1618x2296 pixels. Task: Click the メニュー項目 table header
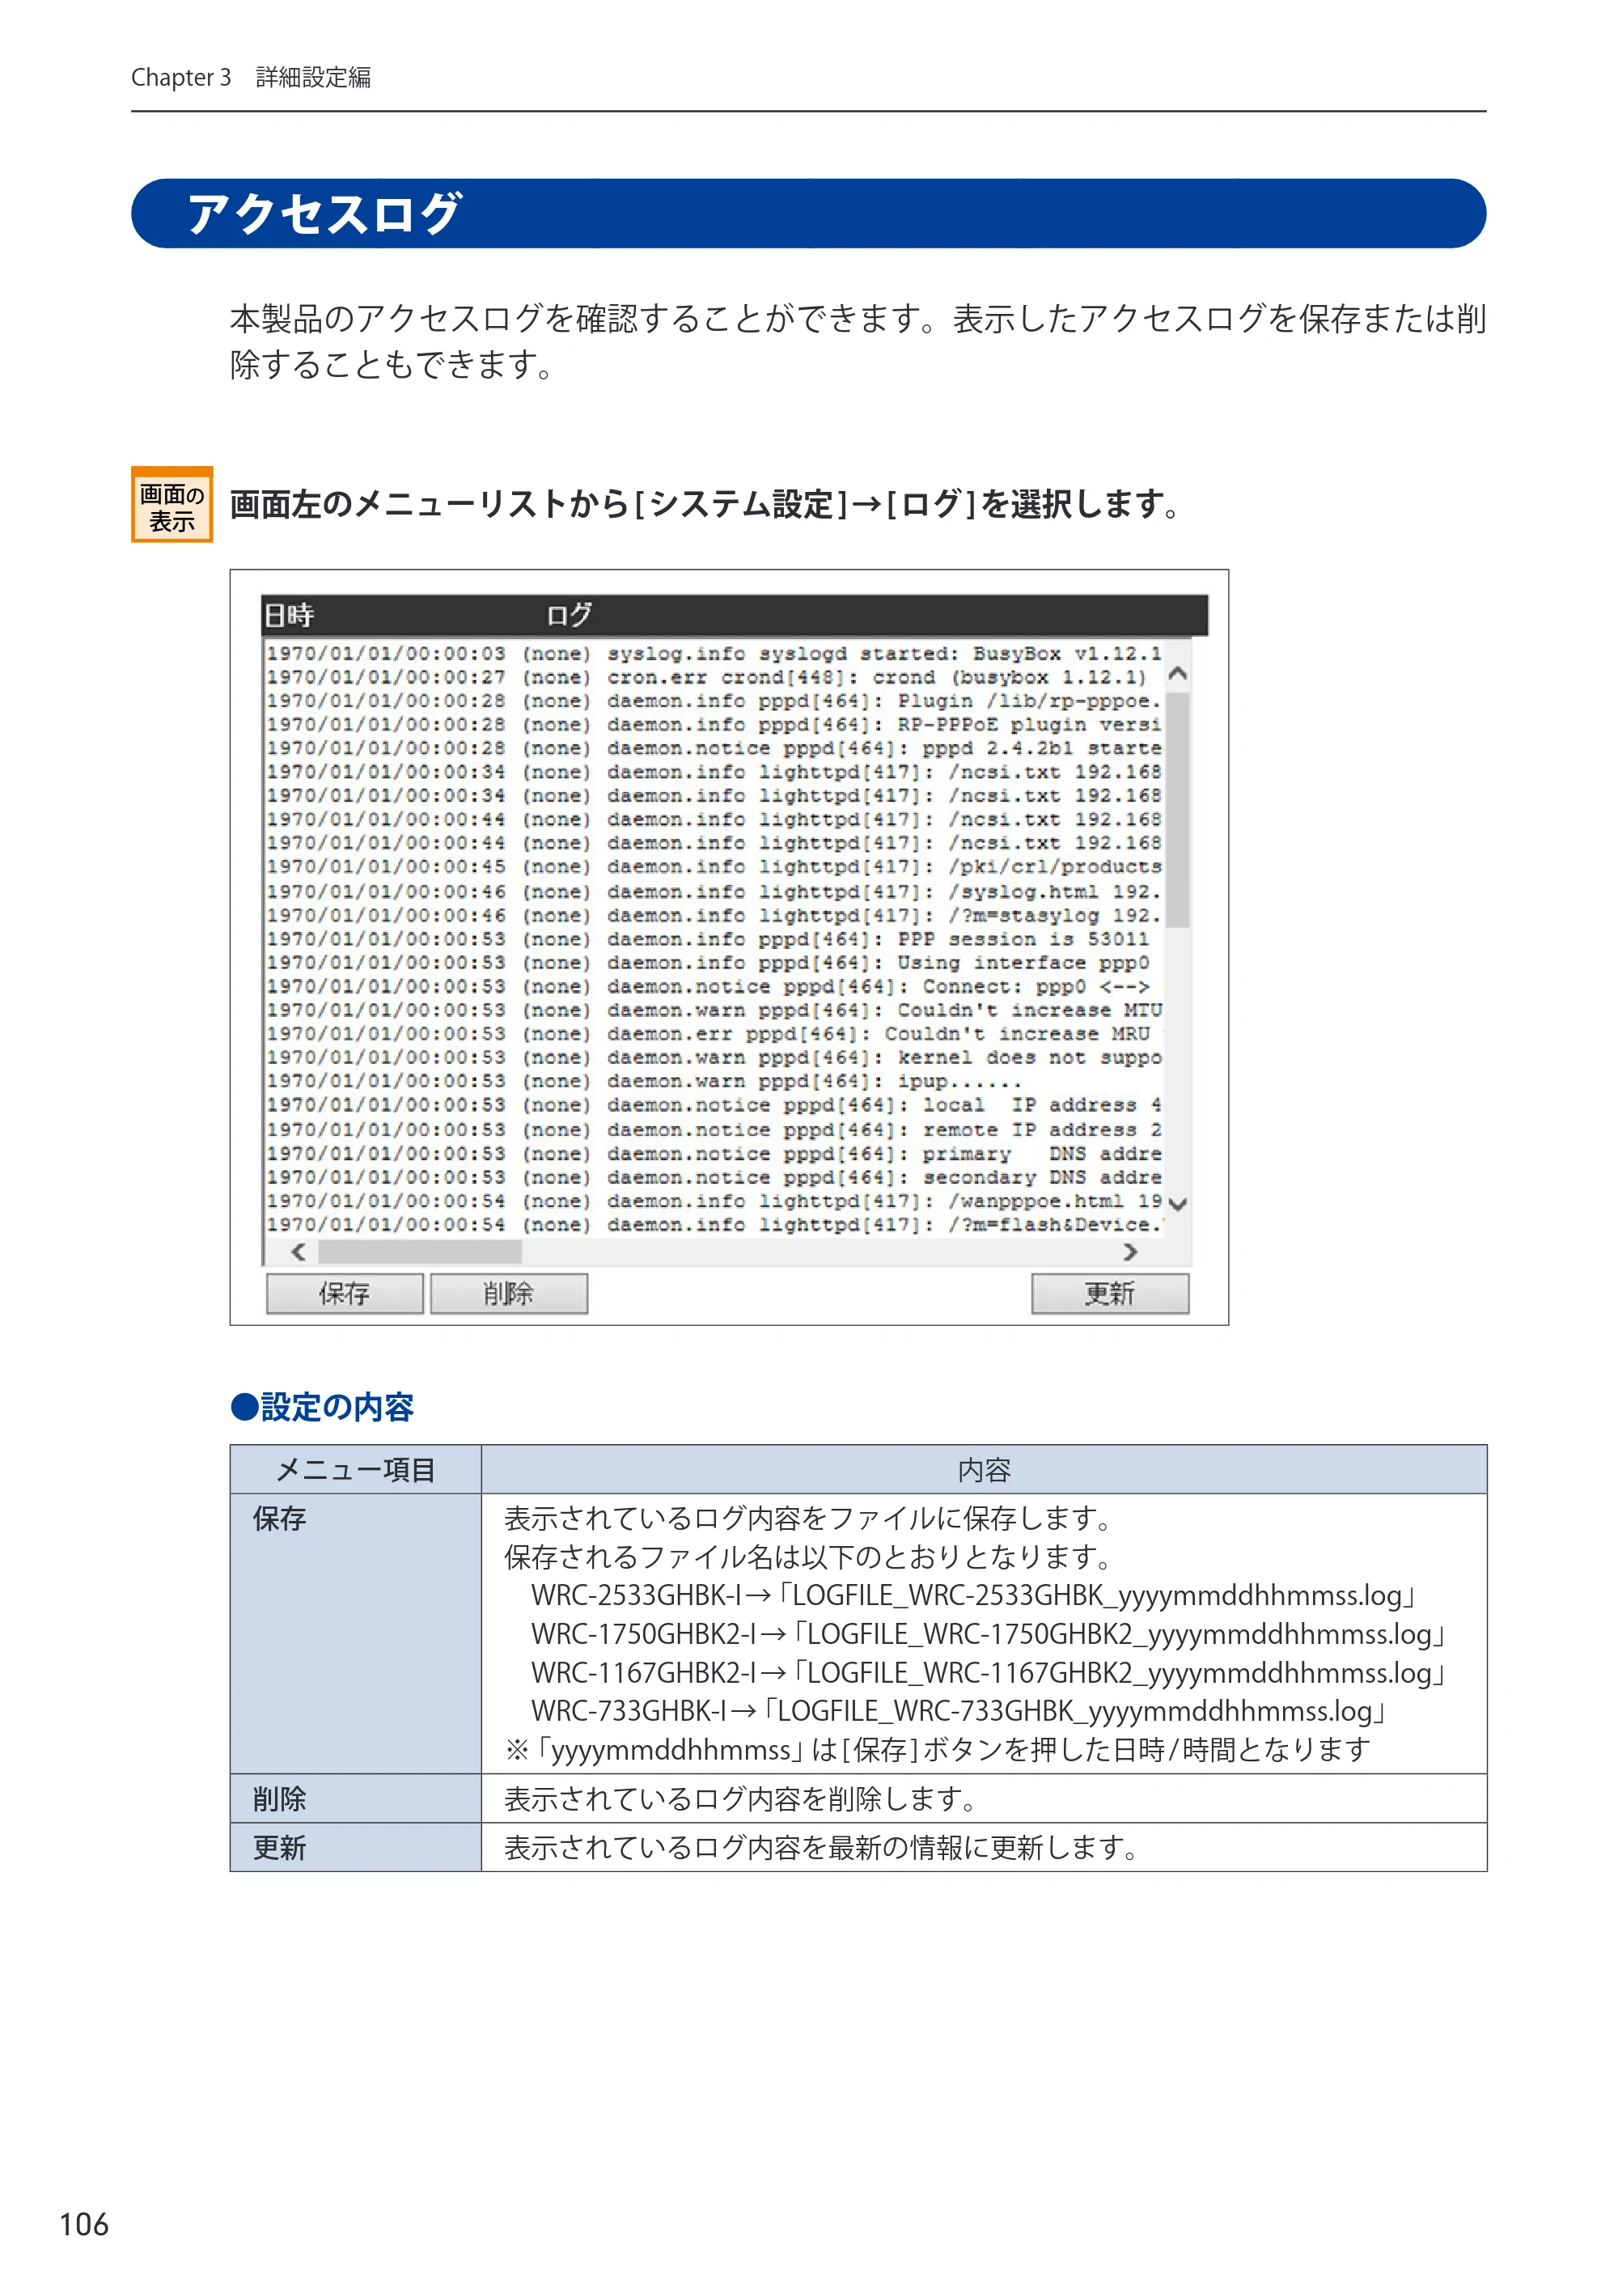pos(356,1470)
